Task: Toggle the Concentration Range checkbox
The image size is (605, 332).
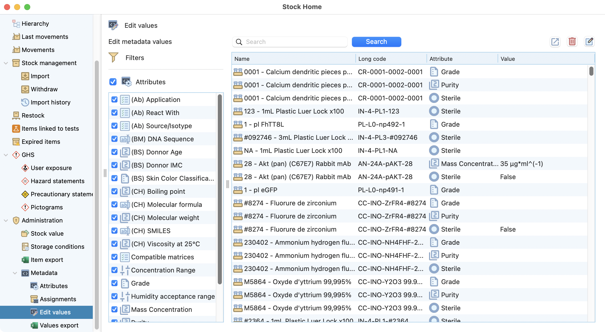Action: pyautogui.click(x=114, y=270)
